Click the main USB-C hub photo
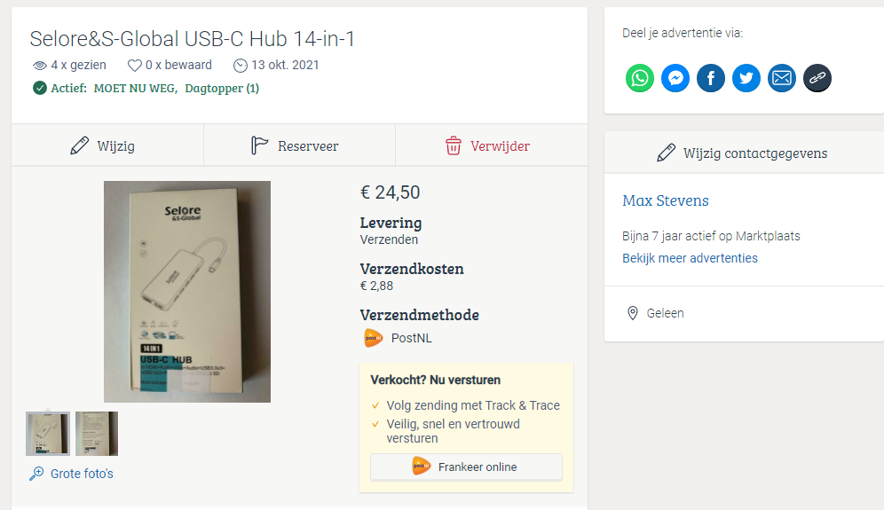The height and width of the screenshot is (510, 884). click(x=187, y=291)
